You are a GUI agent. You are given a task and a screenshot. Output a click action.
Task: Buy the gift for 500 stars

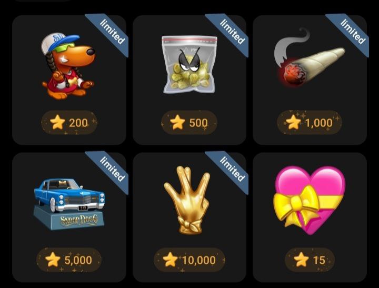point(189,122)
